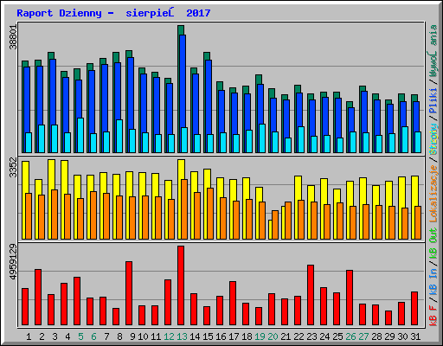This screenshot has height=346, width=443.
Task: Click day label 29 on the x-axis
Action: pyautogui.click(x=389, y=336)
